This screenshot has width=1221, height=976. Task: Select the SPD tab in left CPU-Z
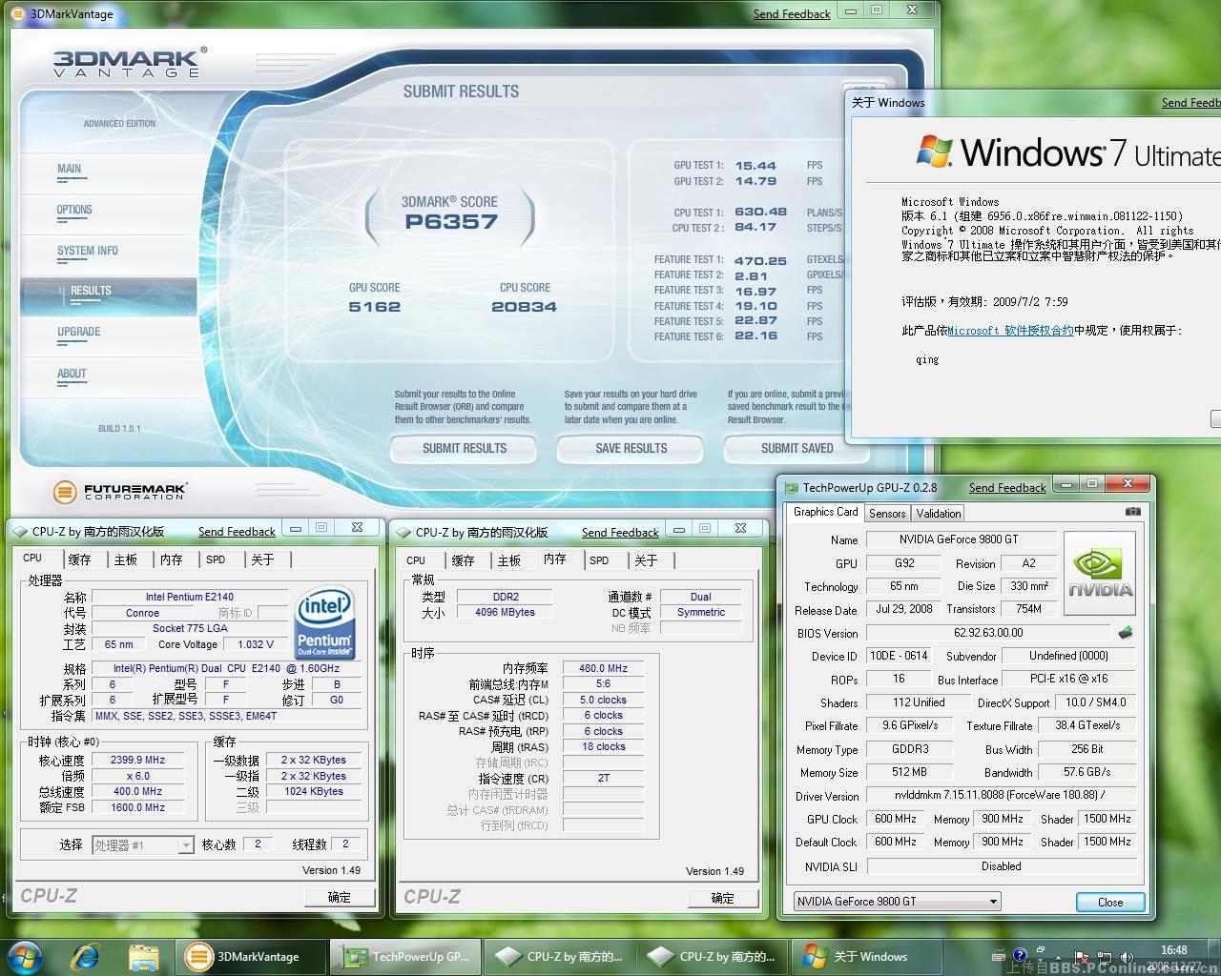[216, 559]
